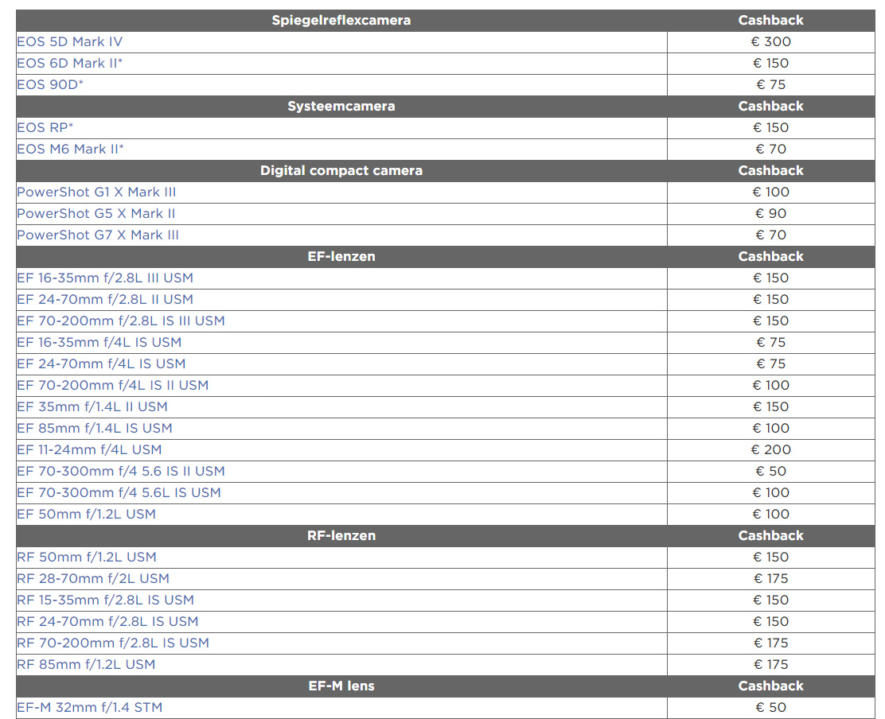This screenshot has width=885, height=719.
Task: Click EF 24-70mm f/2.8L II USM link
Action: (x=105, y=300)
